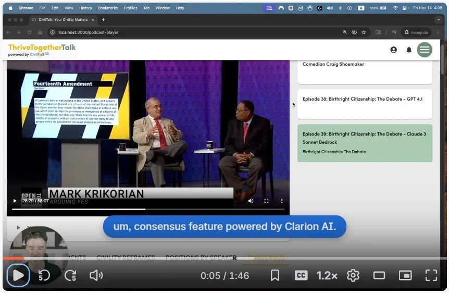Image resolution: width=449 pixels, height=293 pixels.
Task: View site information icon in address bar
Action: pos(53,32)
